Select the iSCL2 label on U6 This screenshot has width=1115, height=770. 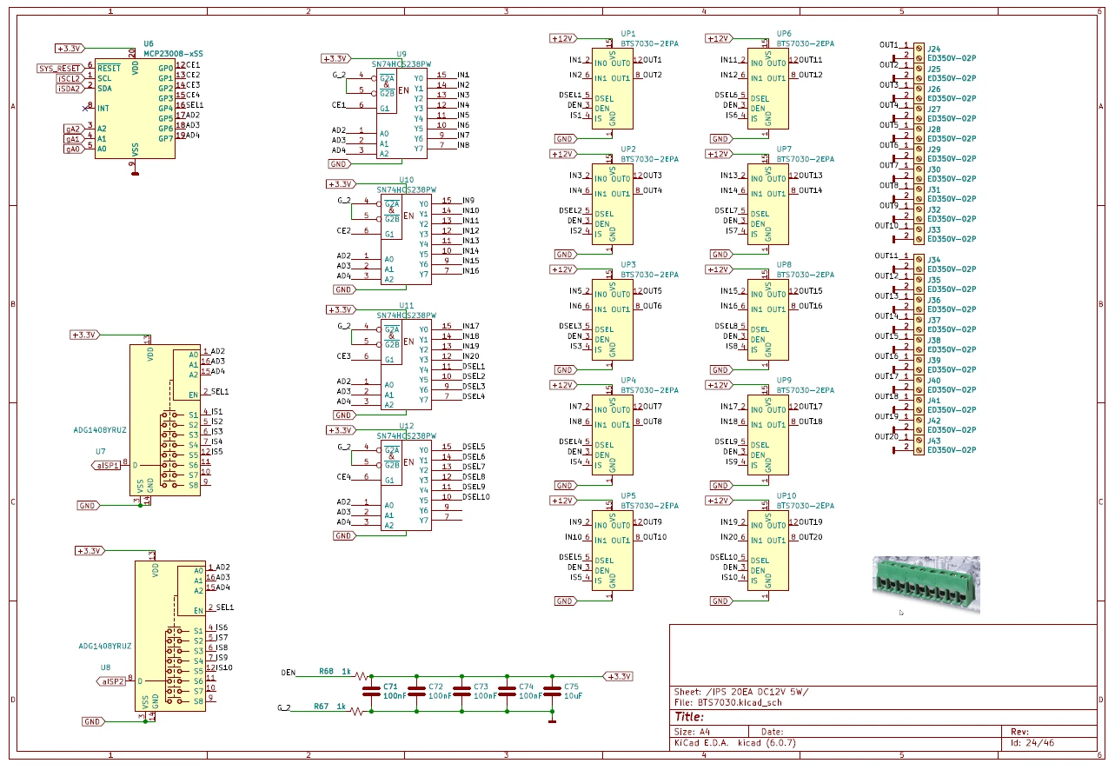(70, 78)
